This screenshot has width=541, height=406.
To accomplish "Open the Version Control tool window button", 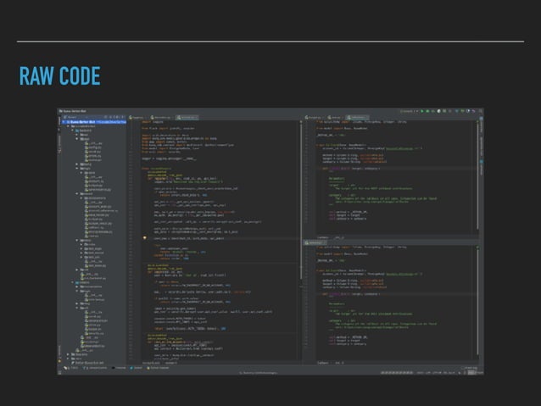I will [95, 368].
